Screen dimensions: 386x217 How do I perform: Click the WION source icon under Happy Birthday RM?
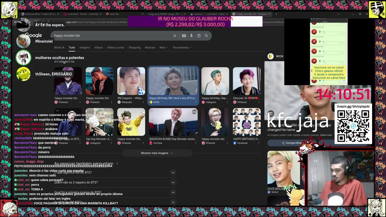(151, 102)
